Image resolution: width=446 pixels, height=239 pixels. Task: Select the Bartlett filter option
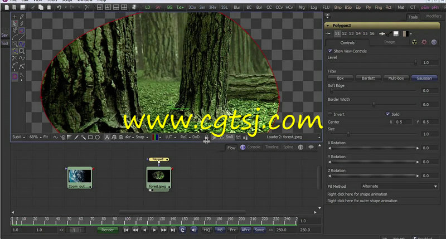[x=368, y=78]
